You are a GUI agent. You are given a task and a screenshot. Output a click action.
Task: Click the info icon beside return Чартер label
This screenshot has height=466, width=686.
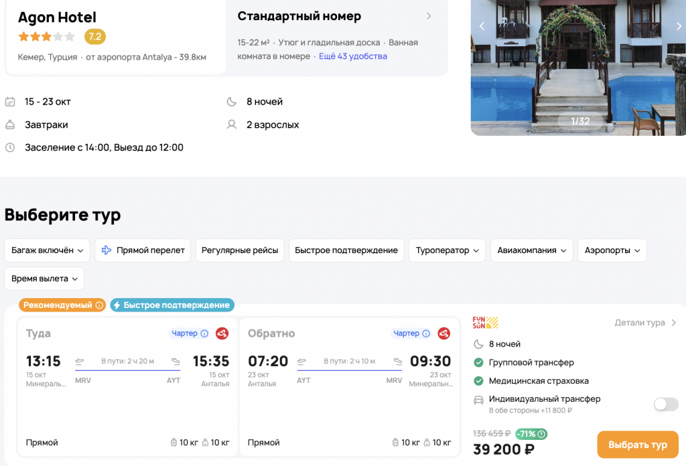coord(426,333)
